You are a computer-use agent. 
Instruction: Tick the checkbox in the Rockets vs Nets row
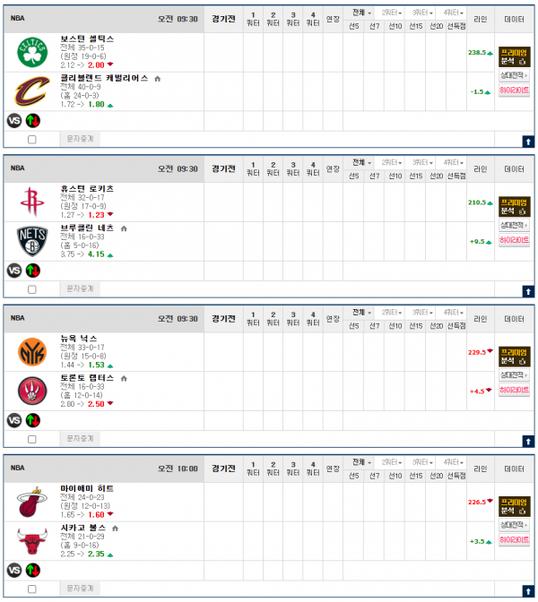[x=32, y=289]
